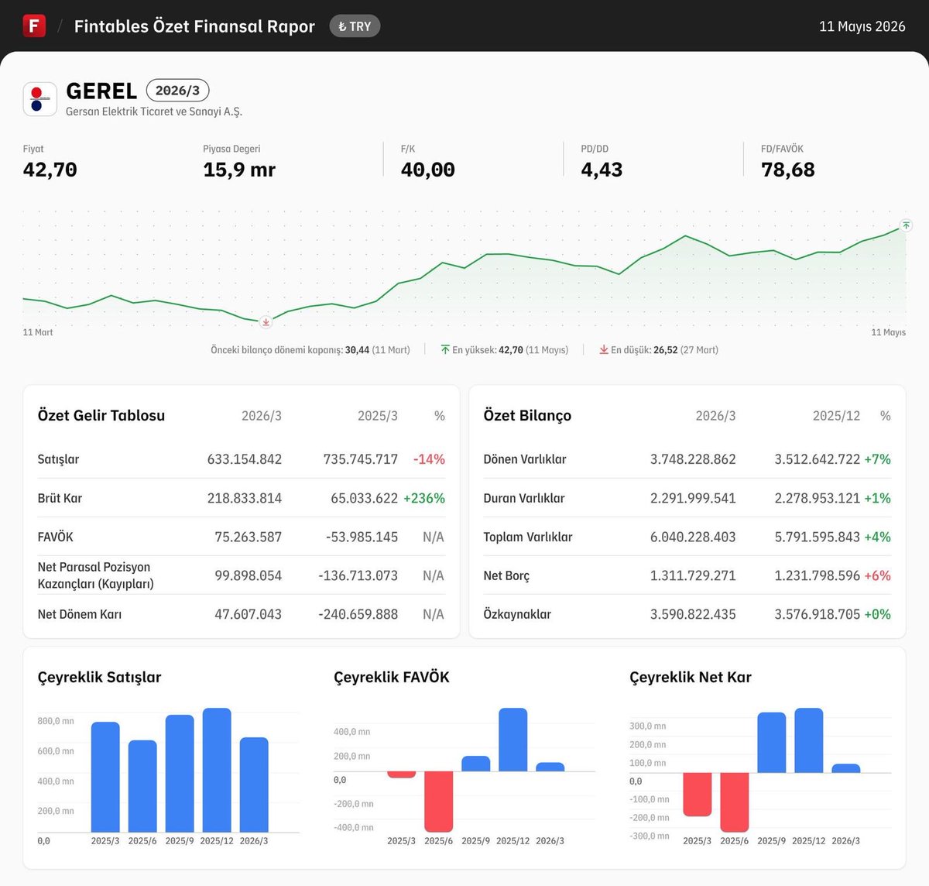
Task: Click the Net Borç +6% change
Action: [878, 575]
